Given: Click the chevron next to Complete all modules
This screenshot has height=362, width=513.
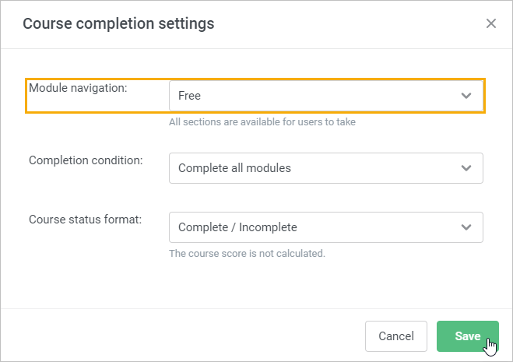Looking at the screenshot, I should (x=466, y=168).
